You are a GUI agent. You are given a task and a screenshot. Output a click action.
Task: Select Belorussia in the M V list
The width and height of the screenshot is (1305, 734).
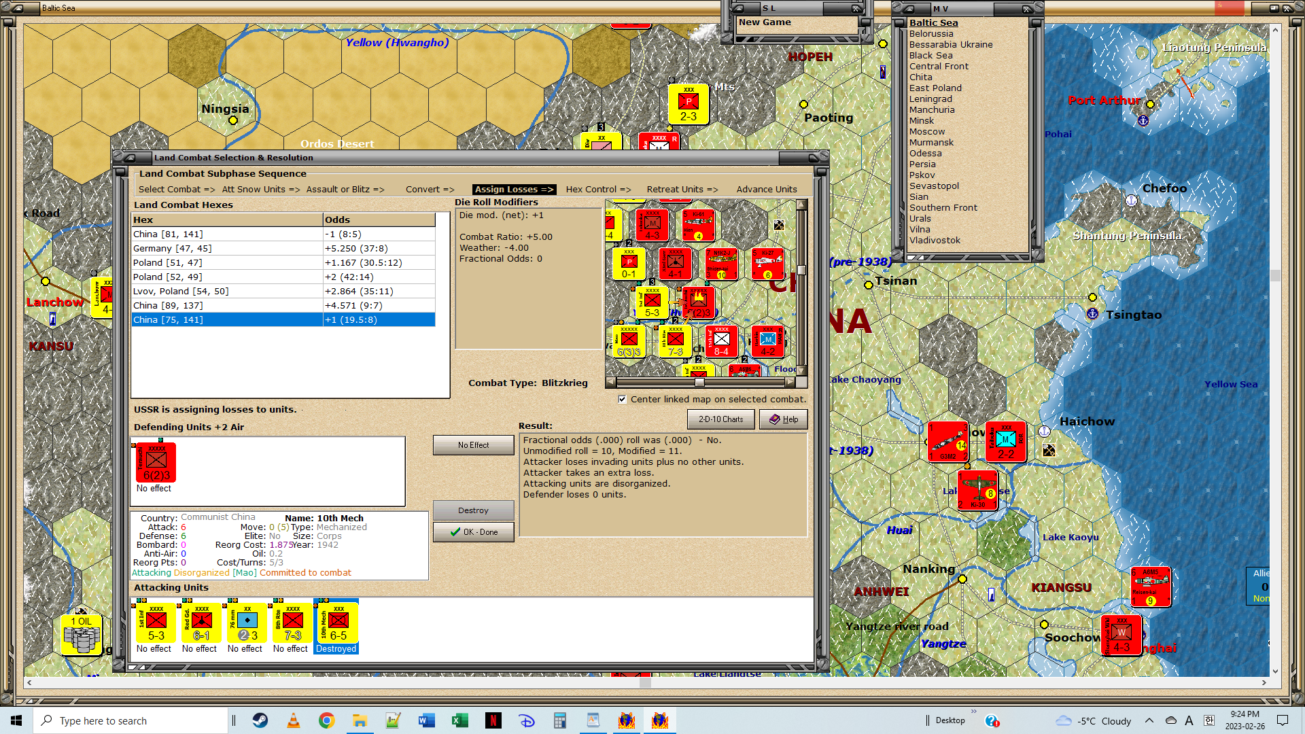coord(931,33)
